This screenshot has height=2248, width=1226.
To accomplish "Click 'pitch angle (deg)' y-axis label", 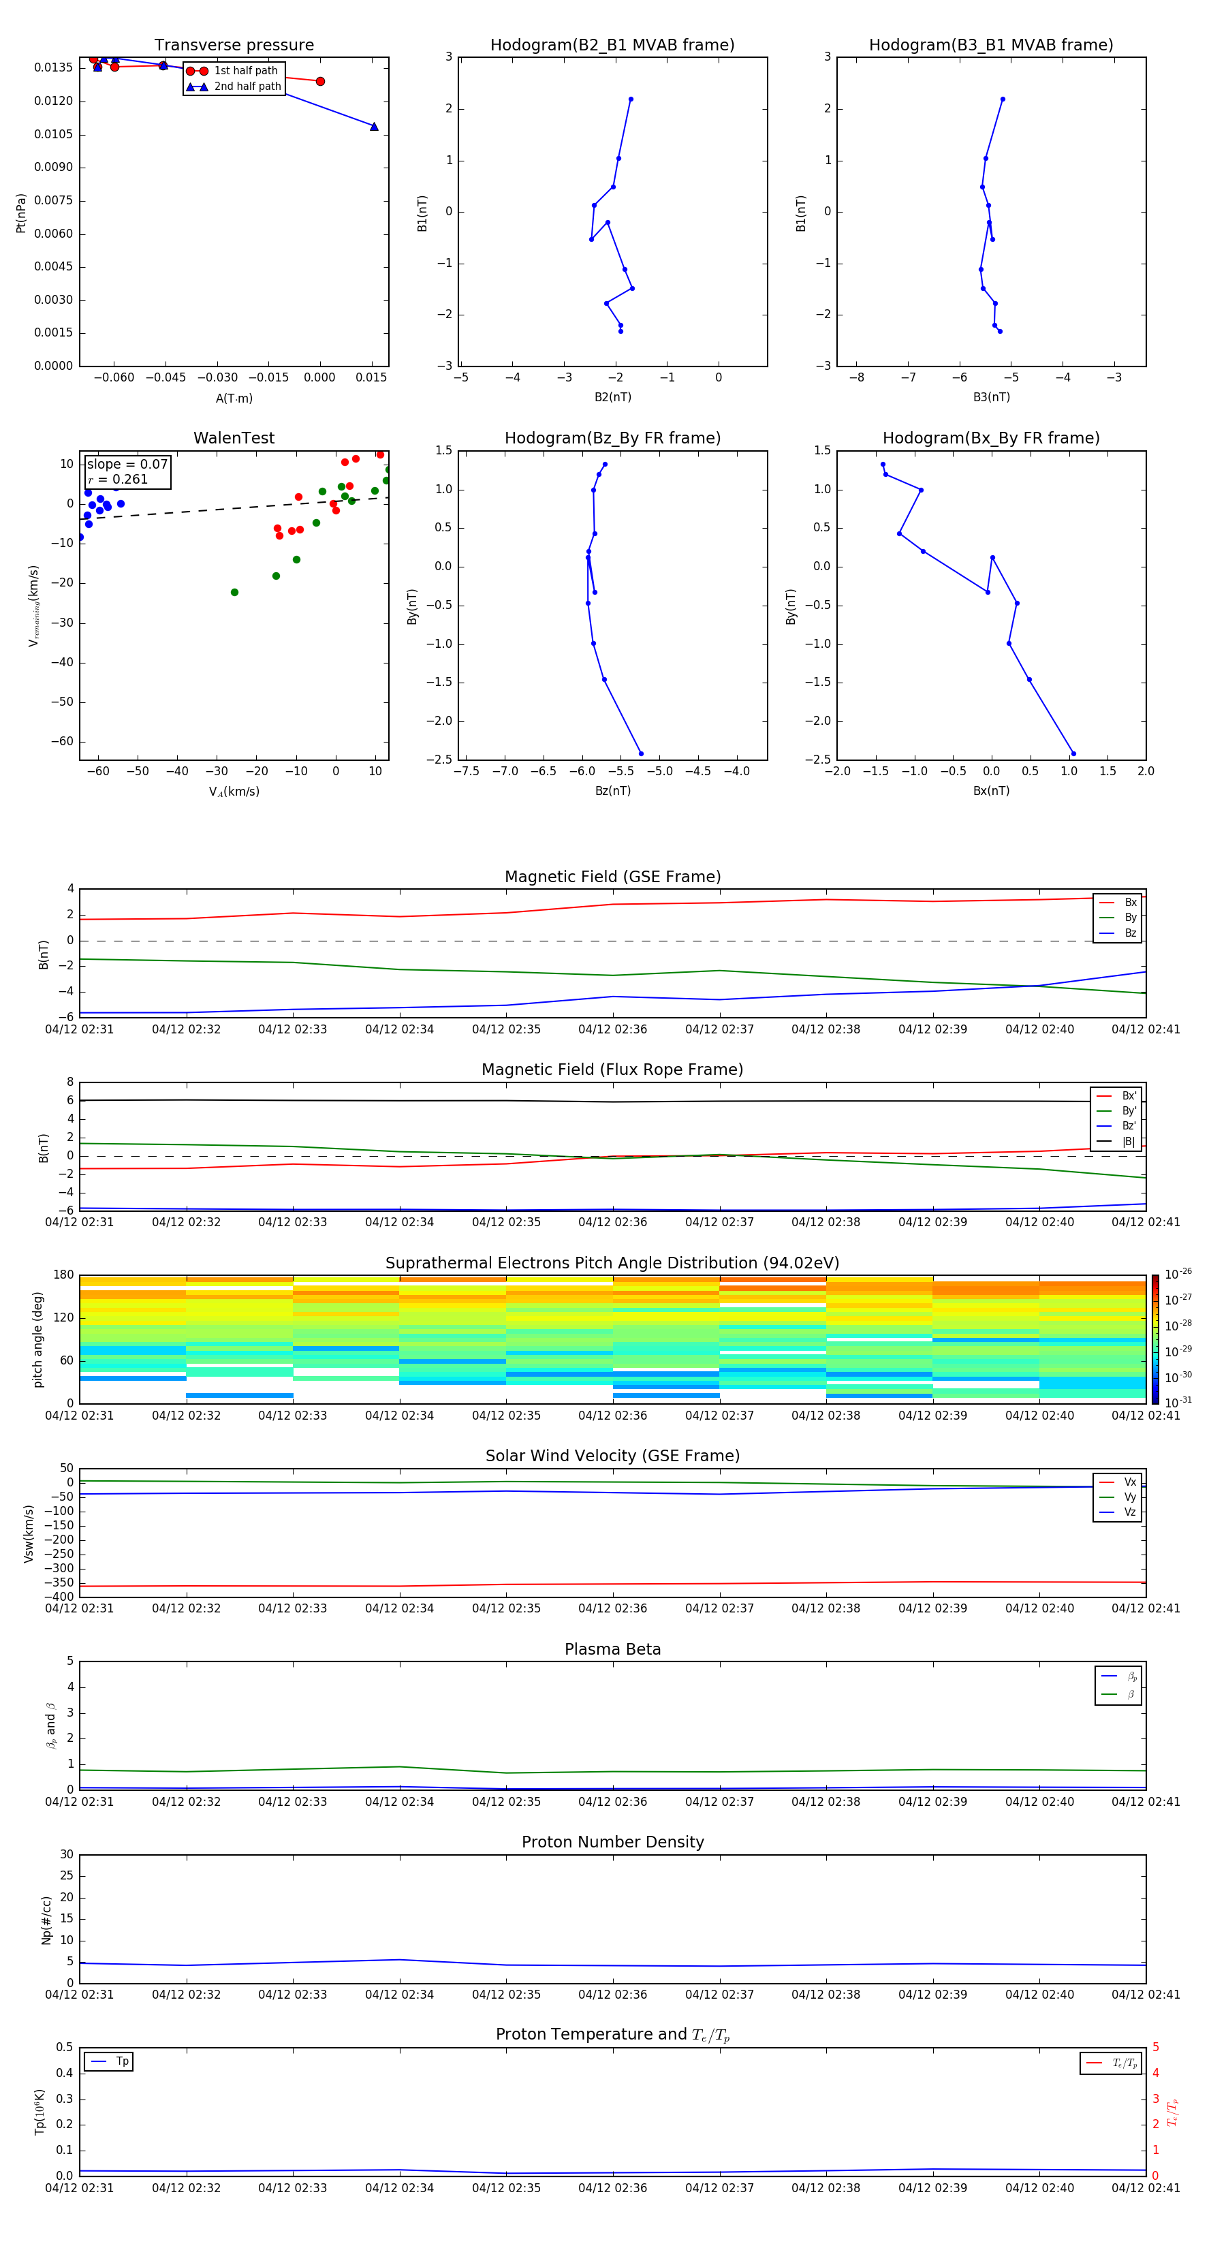I will pos(37,1339).
